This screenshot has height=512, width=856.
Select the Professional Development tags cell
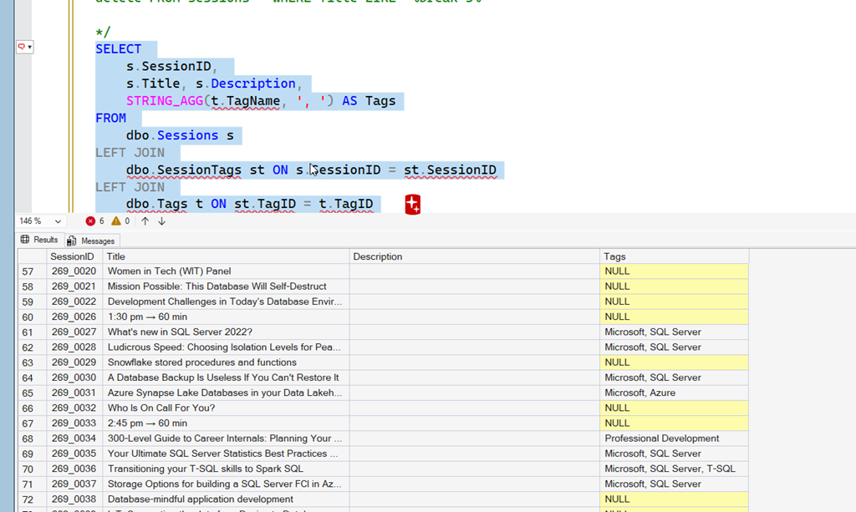(674, 438)
